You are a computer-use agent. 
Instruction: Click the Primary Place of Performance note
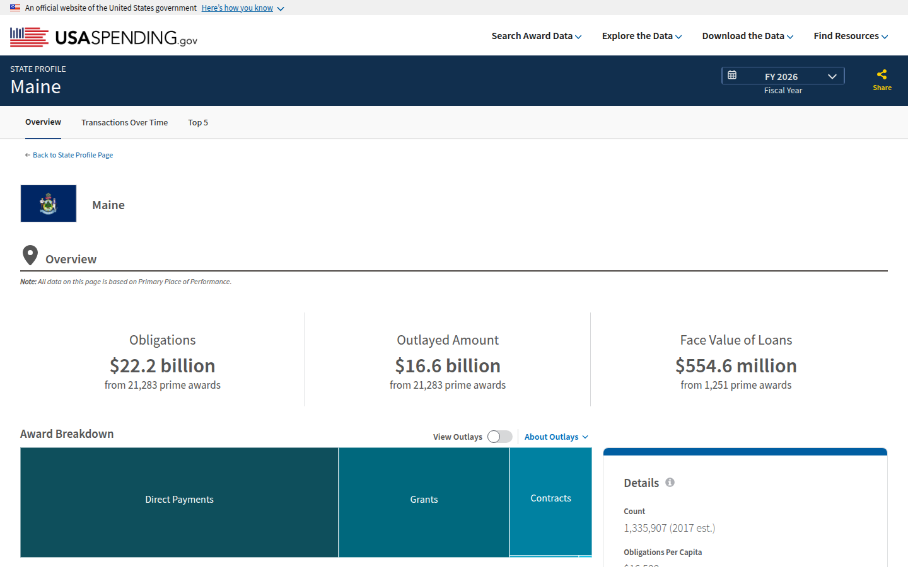tap(126, 282)
